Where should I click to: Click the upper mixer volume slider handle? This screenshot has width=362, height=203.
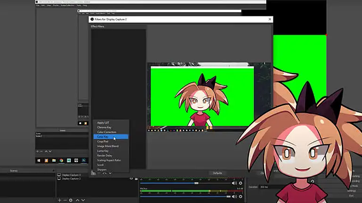coord(196,183)
